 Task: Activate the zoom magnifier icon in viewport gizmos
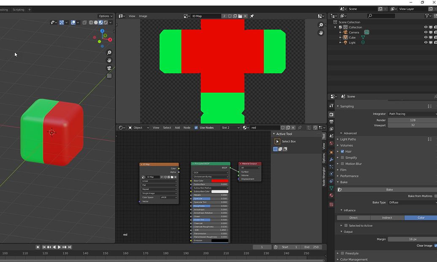pos(109,53)
